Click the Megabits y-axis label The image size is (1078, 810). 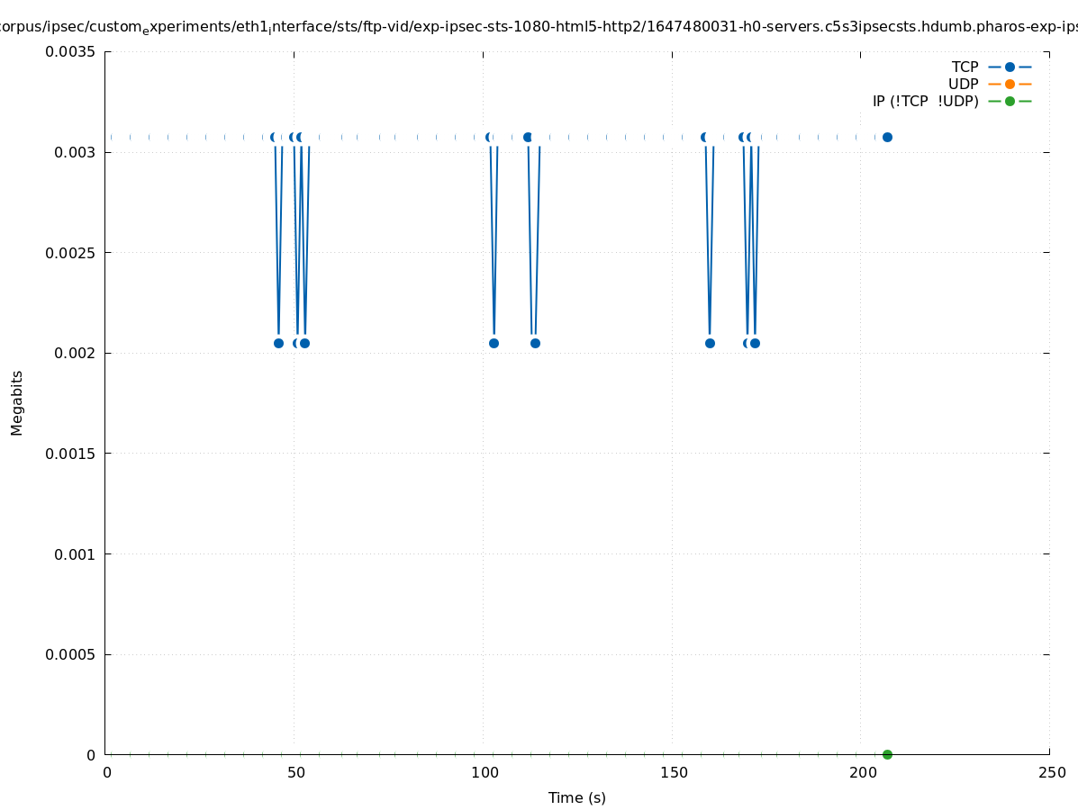point(17,402)
